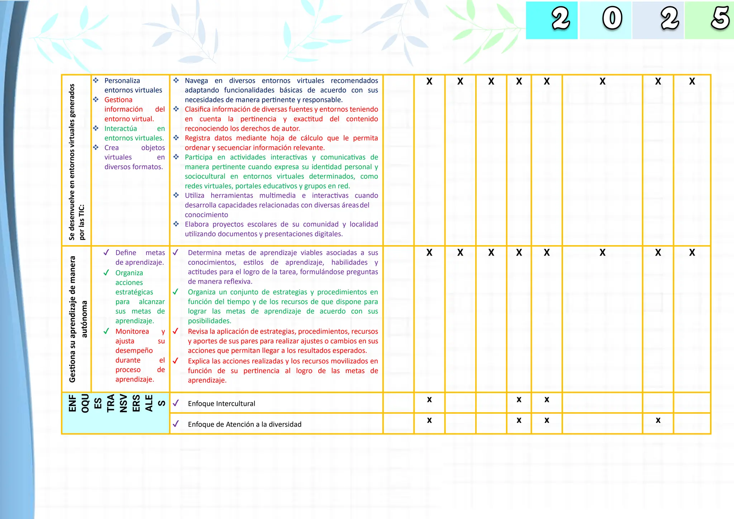Click the red checkmark before 'Explica las acciones realizadas'
The height and width of the screenshot is (519, 734).
click(175, 361)
